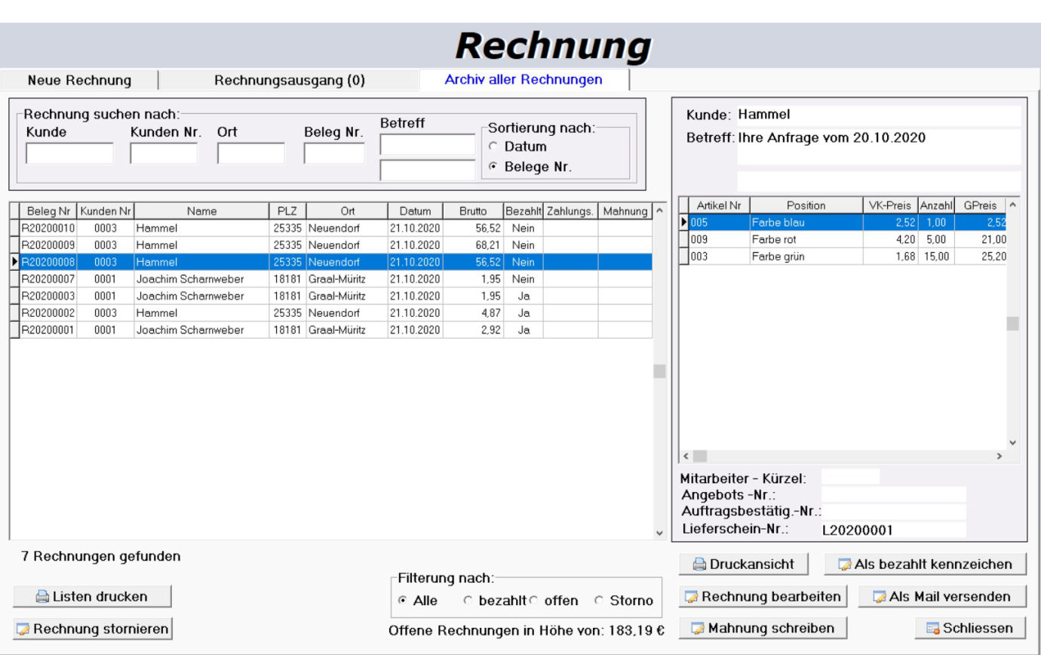
Task: Switch to the Neue Rechnung tab
Action: point(79,80)
